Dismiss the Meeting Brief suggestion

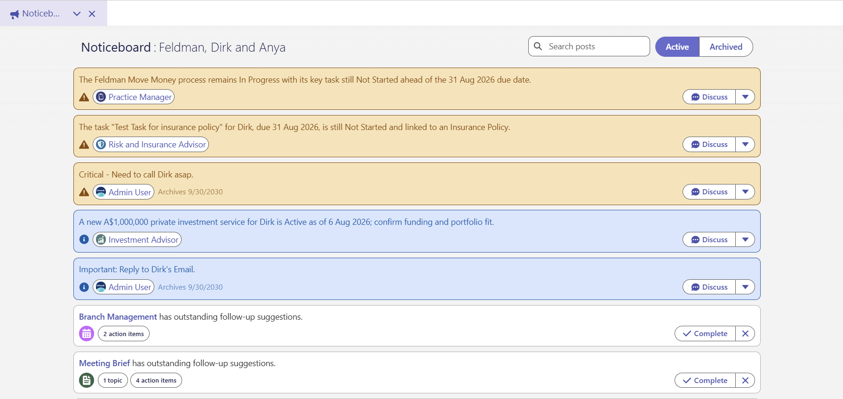(x=745, y=380)
